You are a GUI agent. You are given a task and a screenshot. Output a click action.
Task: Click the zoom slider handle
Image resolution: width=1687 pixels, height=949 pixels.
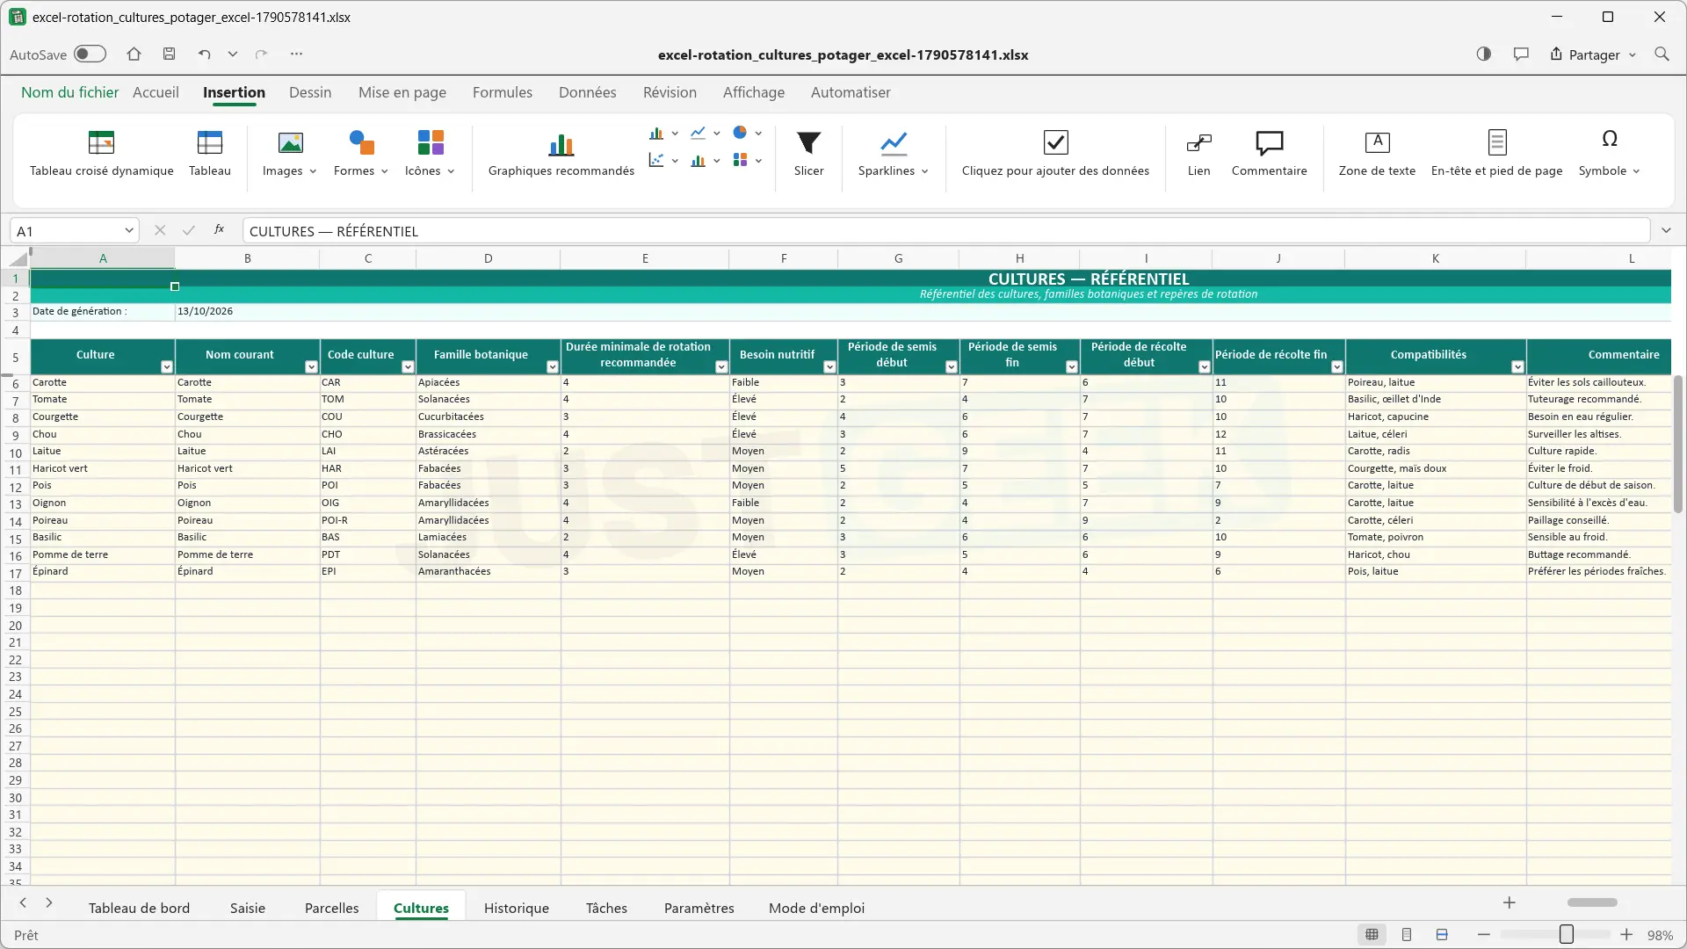(1566, 935)
